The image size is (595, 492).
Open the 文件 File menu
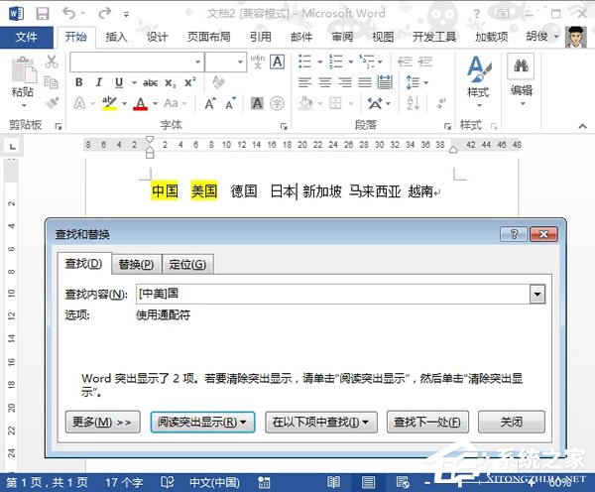[26, 37]
